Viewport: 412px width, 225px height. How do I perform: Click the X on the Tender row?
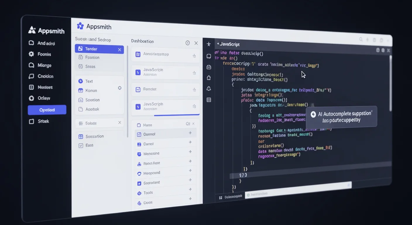point(119,50)
